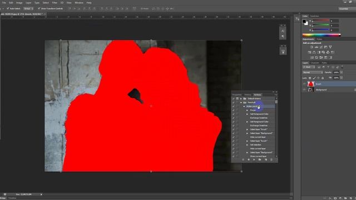Open Essentials workspace switcher
356x200 pixels.
point(347,9)
